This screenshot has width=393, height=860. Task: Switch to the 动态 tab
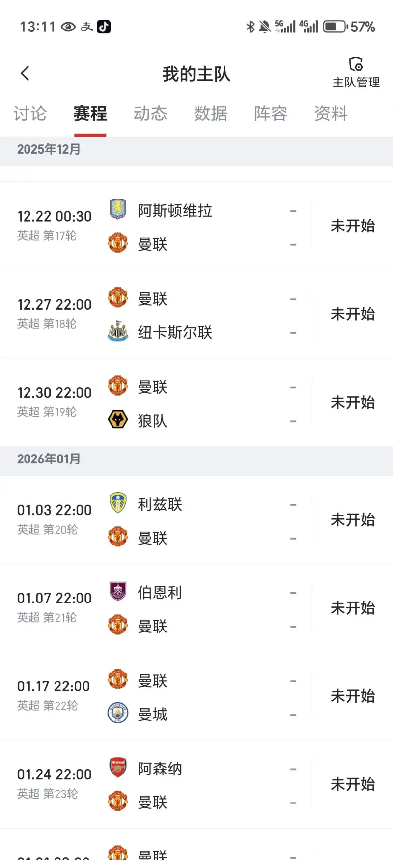(150, 114)
